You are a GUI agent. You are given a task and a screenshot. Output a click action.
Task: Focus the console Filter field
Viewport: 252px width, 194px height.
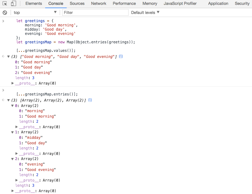click(95, 12)
